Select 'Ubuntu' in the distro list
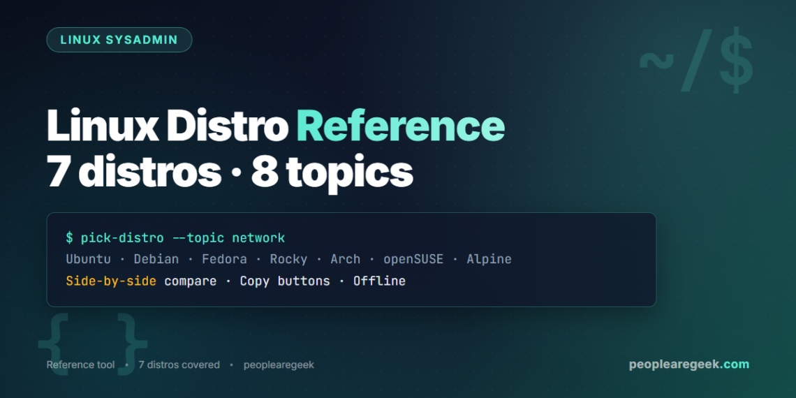 89,260
